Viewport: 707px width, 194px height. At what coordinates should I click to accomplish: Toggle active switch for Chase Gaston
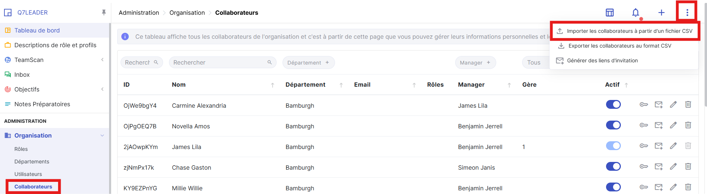coord(613,167)
